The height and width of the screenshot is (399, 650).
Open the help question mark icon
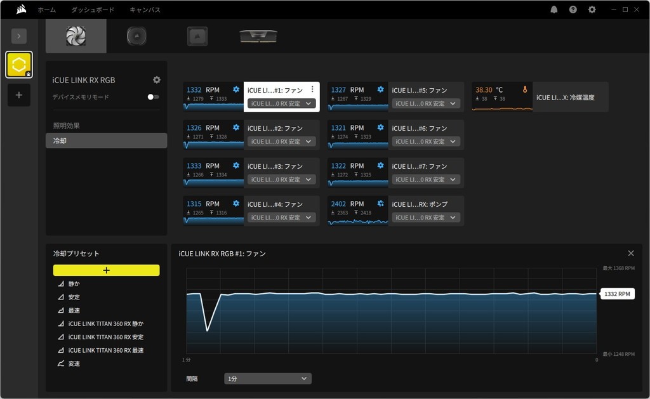(573, 10)
